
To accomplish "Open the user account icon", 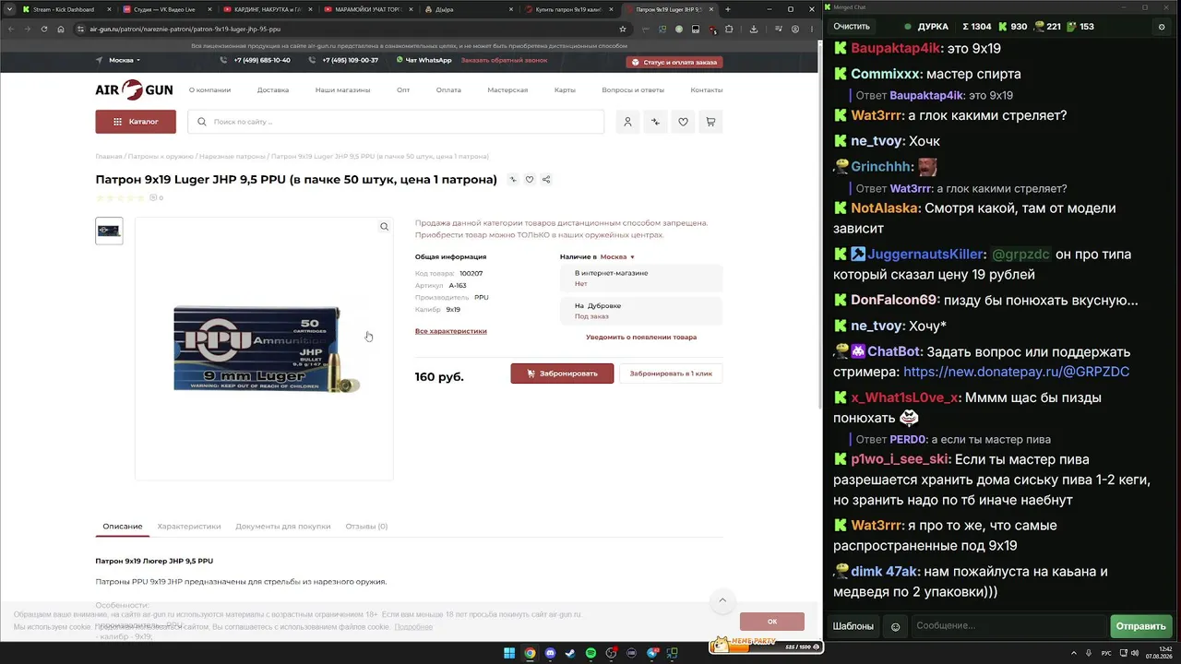I will pos(627,122).
